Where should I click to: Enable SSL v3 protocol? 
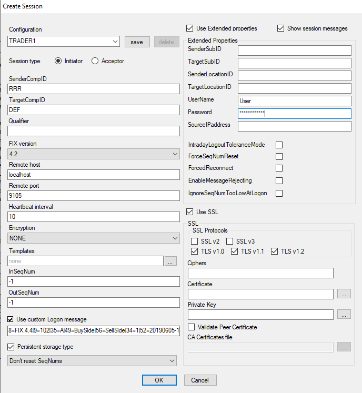[x=229, y=241]
